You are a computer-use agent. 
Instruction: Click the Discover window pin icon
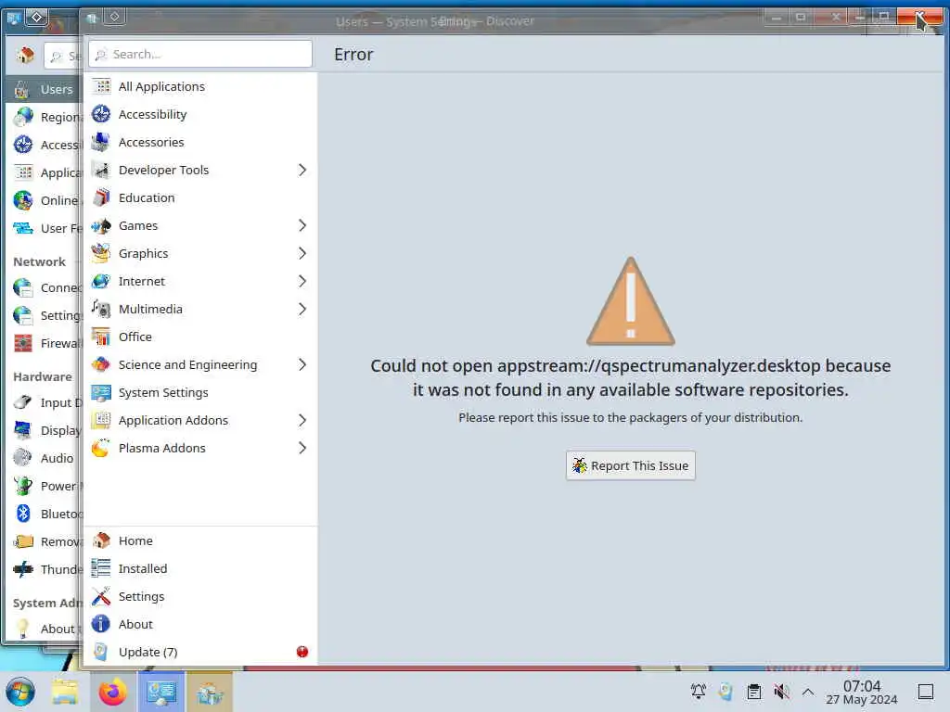point(115,17)
